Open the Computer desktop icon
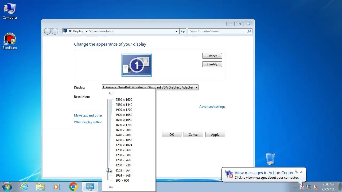 (10, 11)
